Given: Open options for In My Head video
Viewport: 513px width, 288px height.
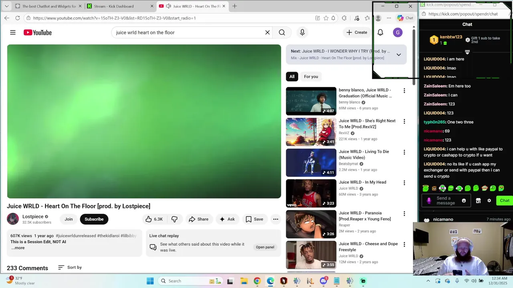Looking at the screenshot, I should [404, 183].
